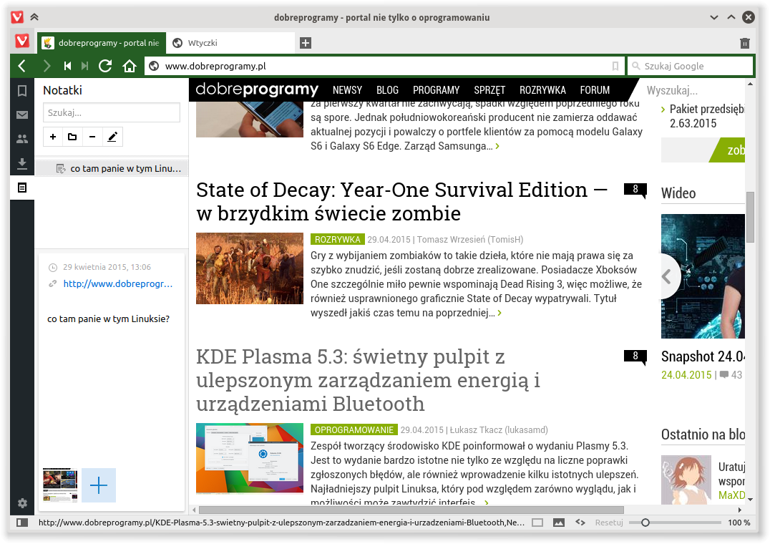The height and width of the screenshot is (544, 770).
Task: Click the Fast Forward navigation icon
Action: click(85, 66)
